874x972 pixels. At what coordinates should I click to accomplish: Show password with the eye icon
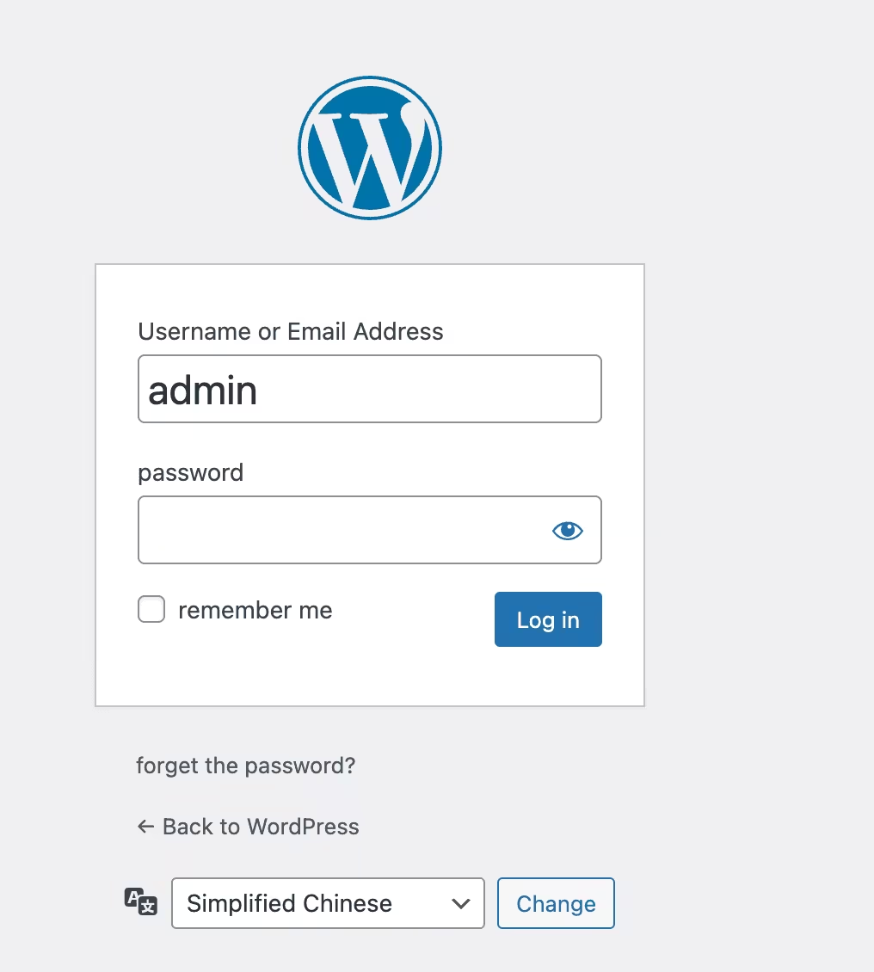pos(567,531)
